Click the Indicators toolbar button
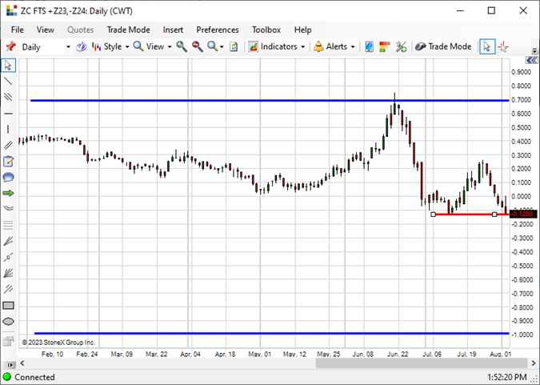This screenshot has height=385, width=540. 273,46
